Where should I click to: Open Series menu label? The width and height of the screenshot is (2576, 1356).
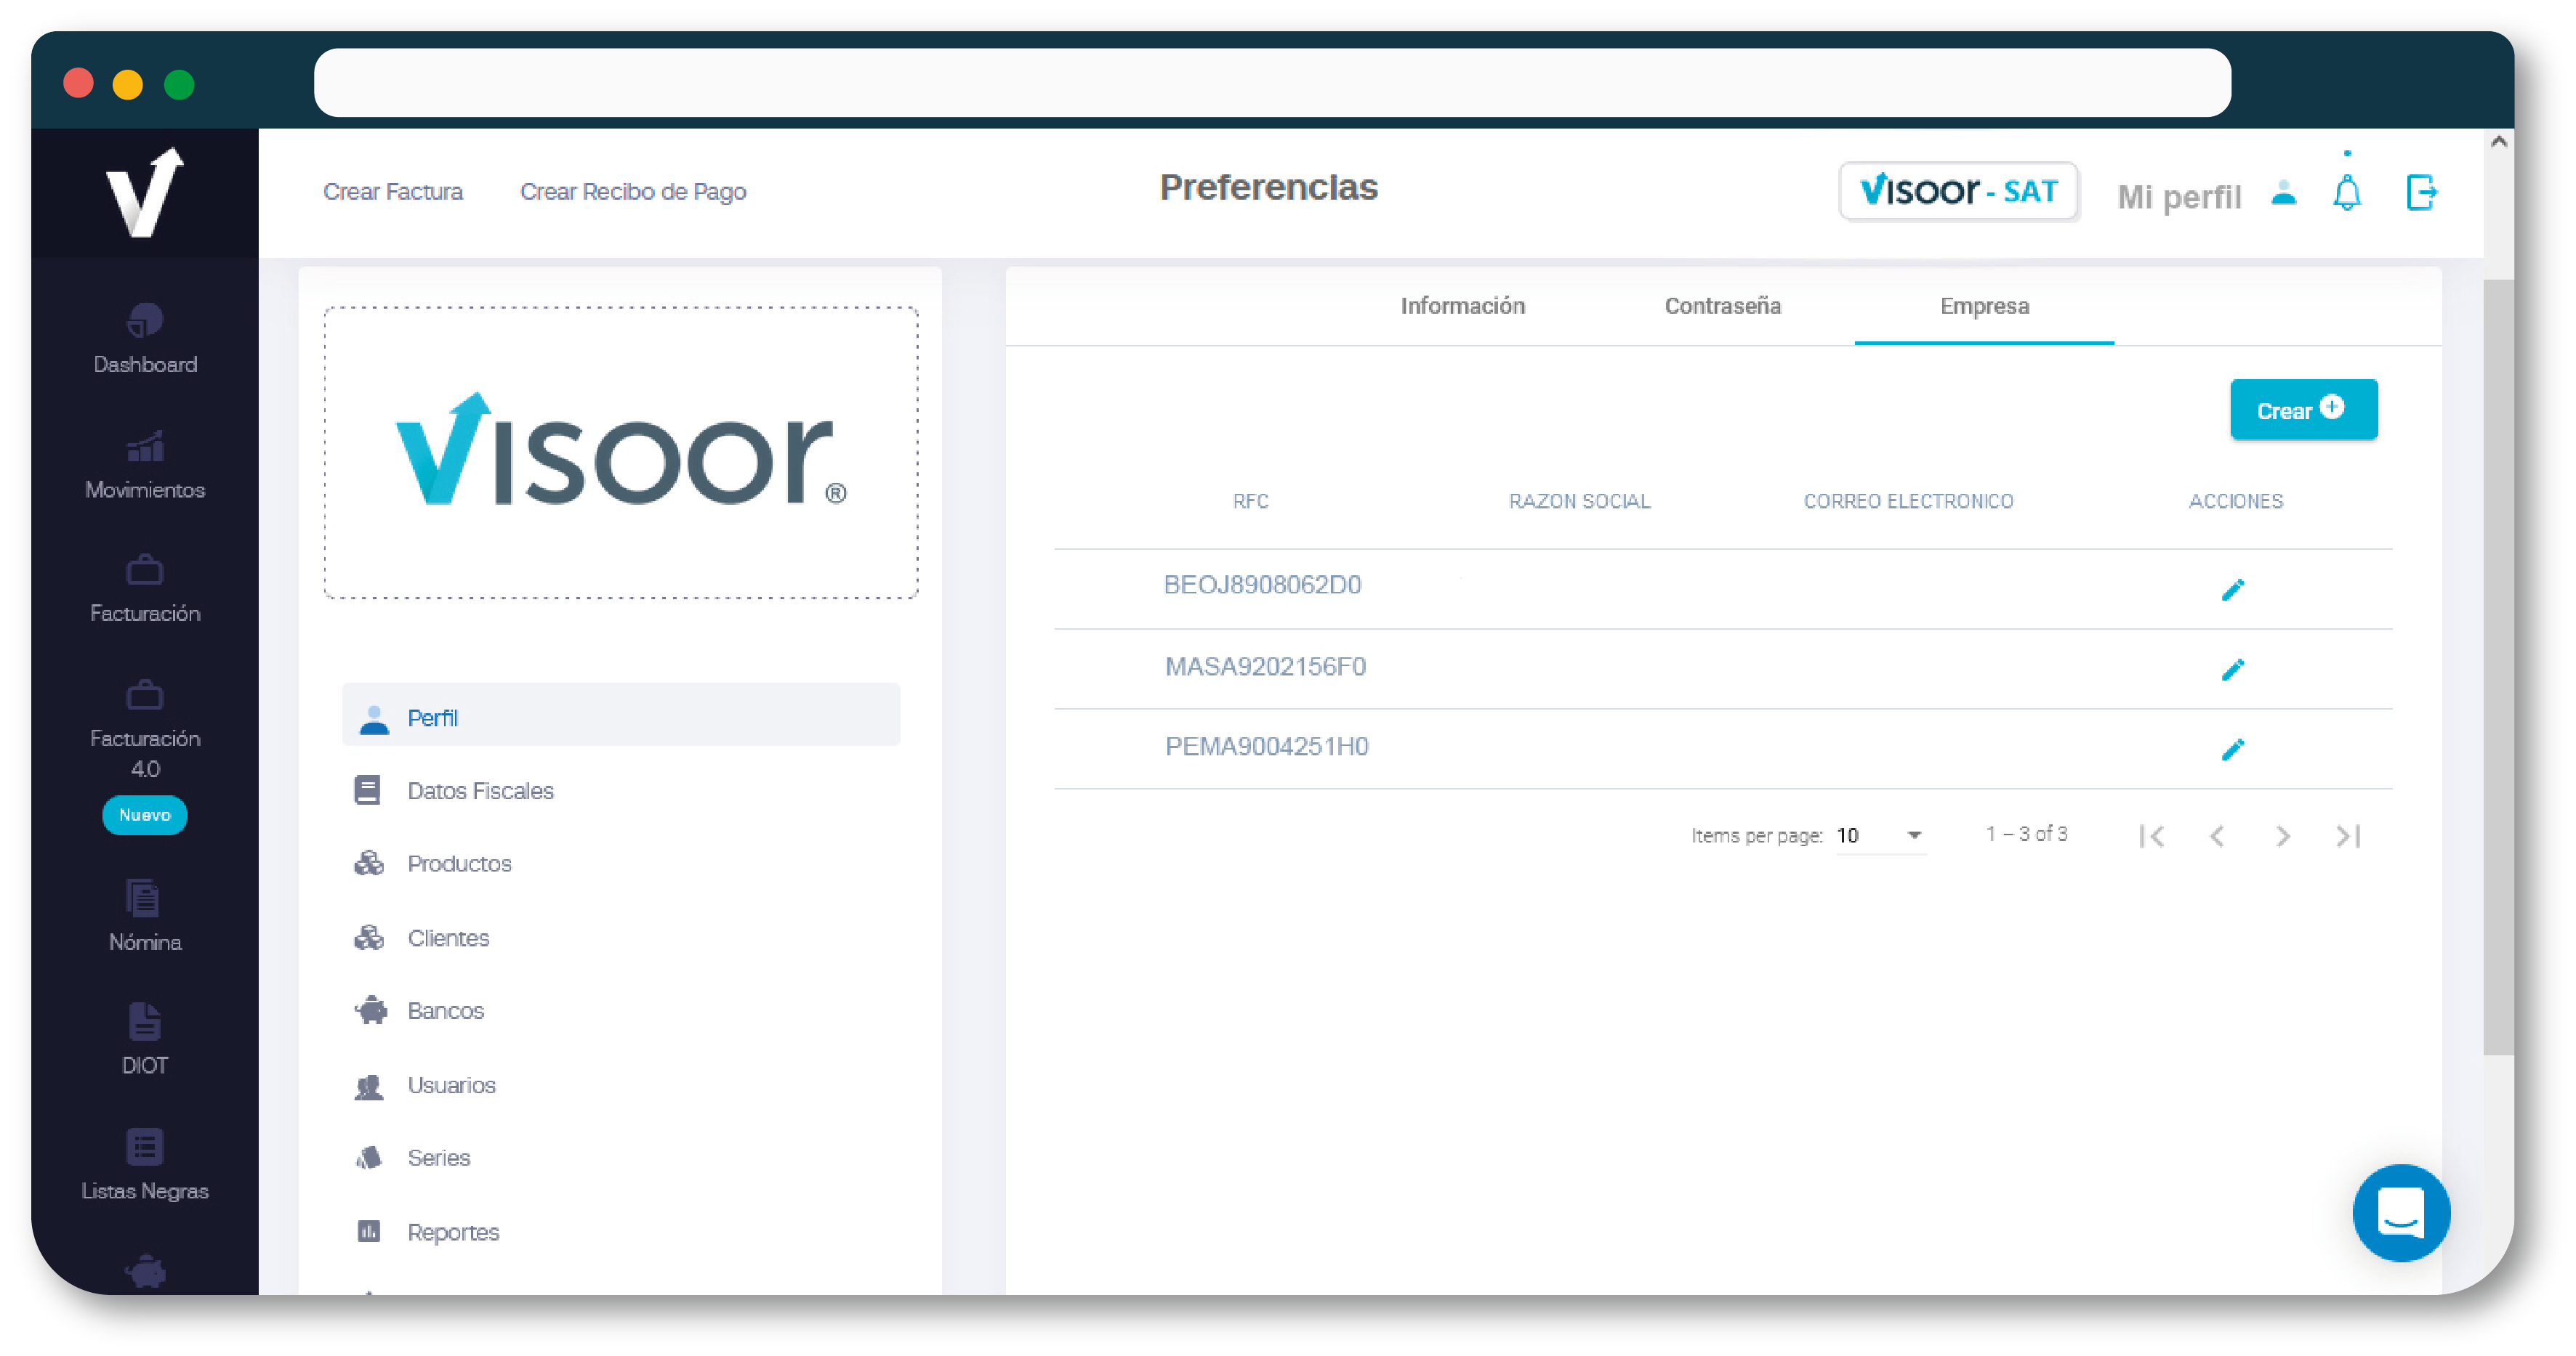tap(438, 1157)
